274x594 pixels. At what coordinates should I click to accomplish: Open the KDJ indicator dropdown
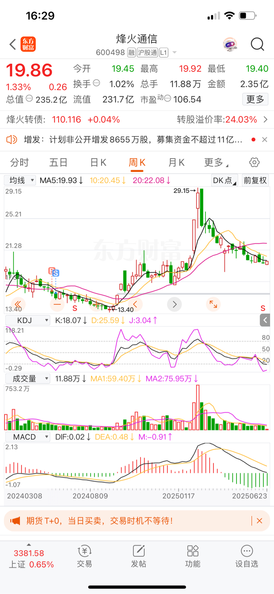click(27, 320)
